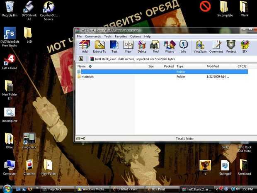
Task: Select the L4D folder on desktop
Action: (x=29, y=35)
